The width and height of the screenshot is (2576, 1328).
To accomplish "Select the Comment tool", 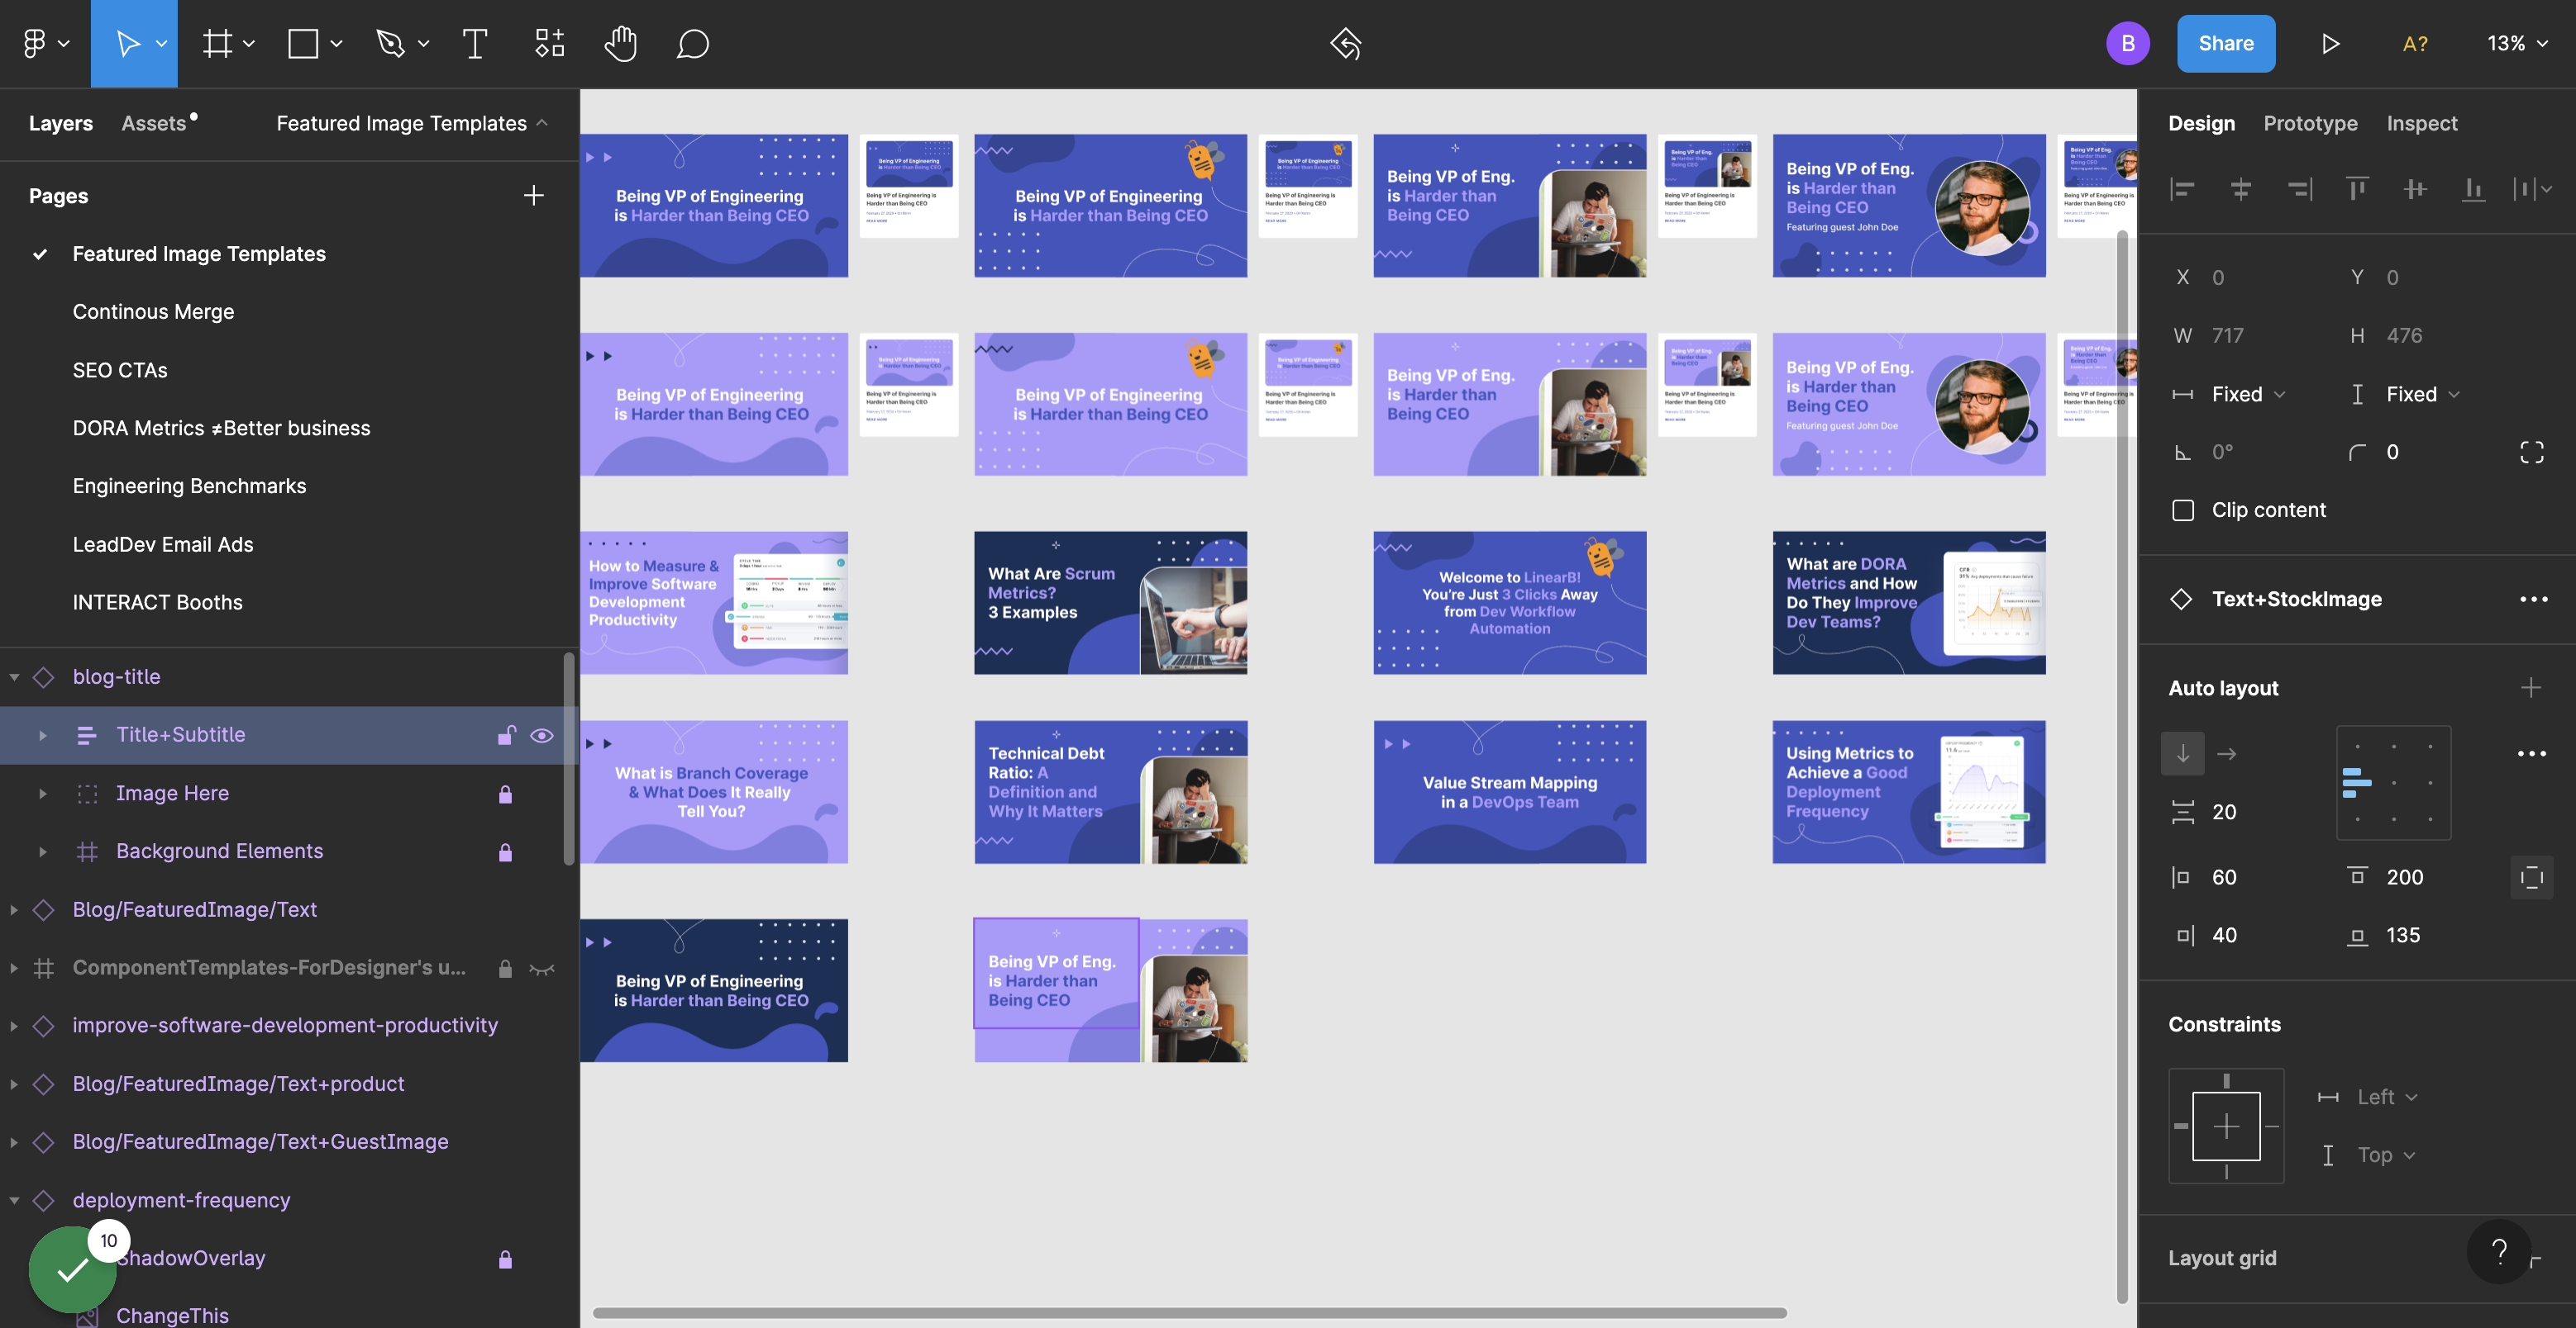I will coord(692,43).
